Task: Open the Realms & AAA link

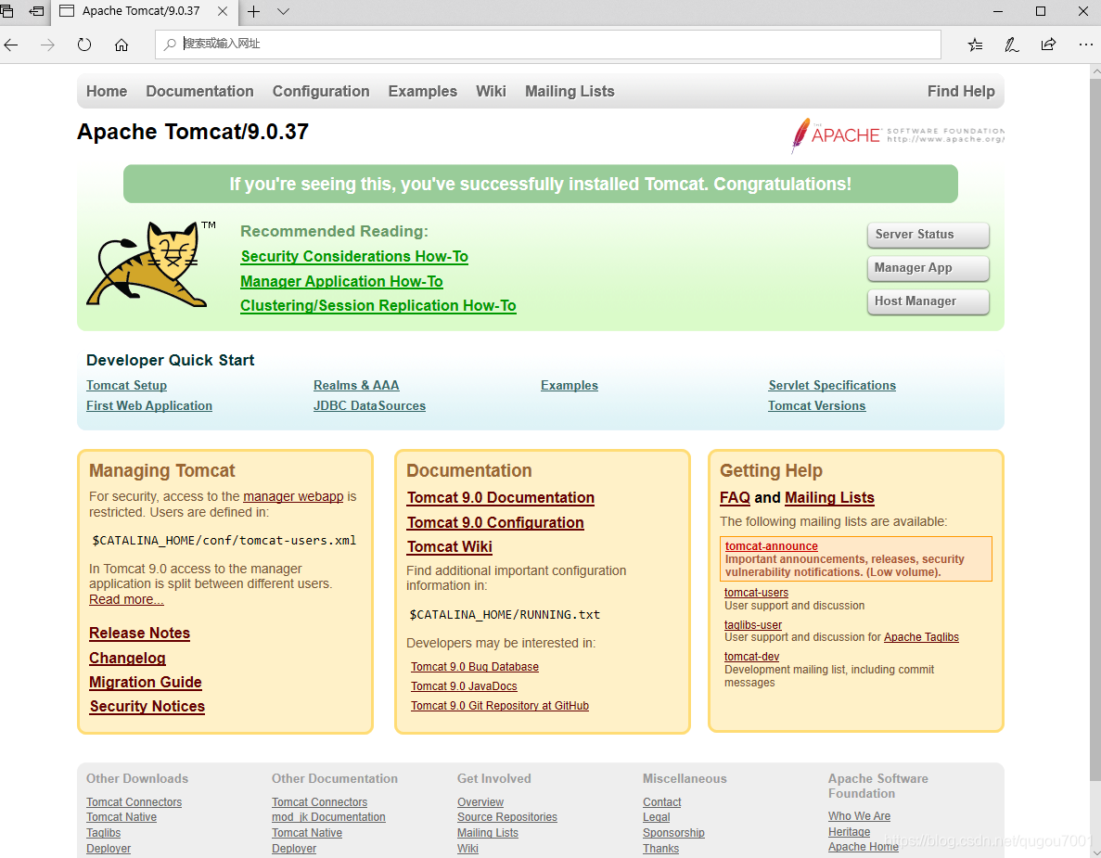Action: 356,386
